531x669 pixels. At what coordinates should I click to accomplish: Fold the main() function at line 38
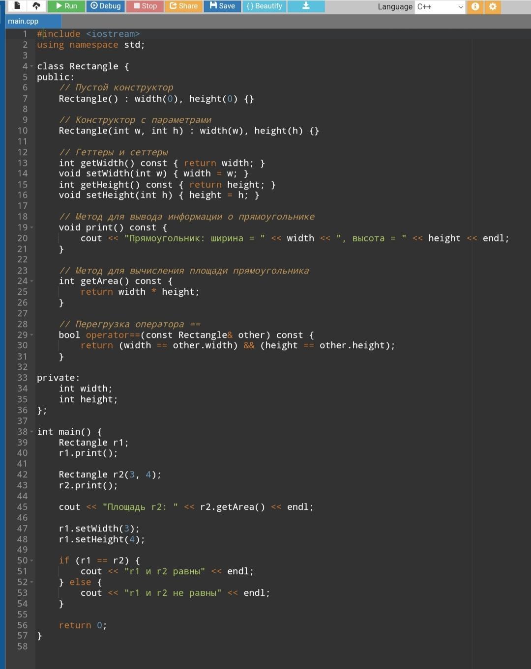point(32,432)
